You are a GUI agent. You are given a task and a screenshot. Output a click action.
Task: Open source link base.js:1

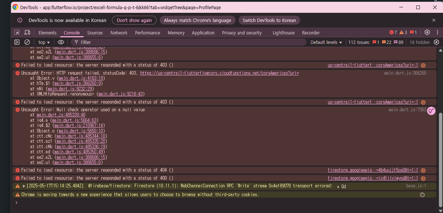pyautogui.click(x=416, y=186)
